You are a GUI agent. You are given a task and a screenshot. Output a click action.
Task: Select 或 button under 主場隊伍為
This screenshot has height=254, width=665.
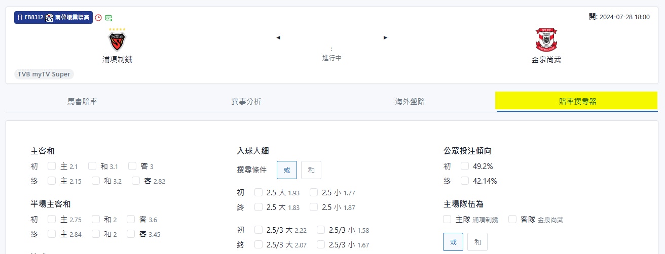tap(453, 242)
